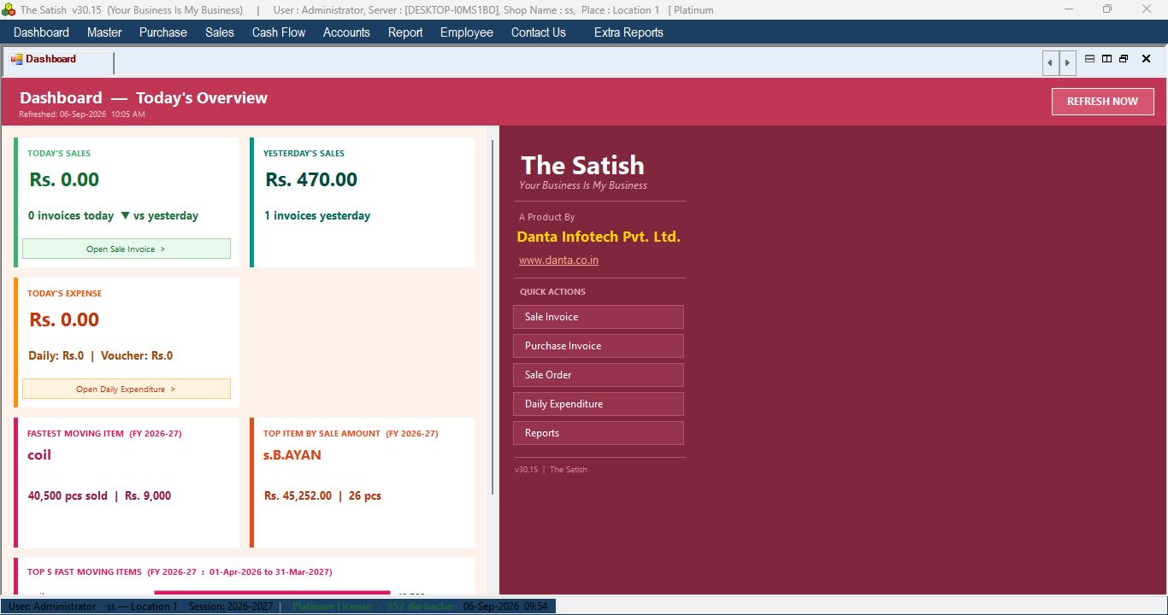Tile windows horizontally icon
Image resolution: width=1168 pixels, height=615 pixels.
click(1089, 59)
